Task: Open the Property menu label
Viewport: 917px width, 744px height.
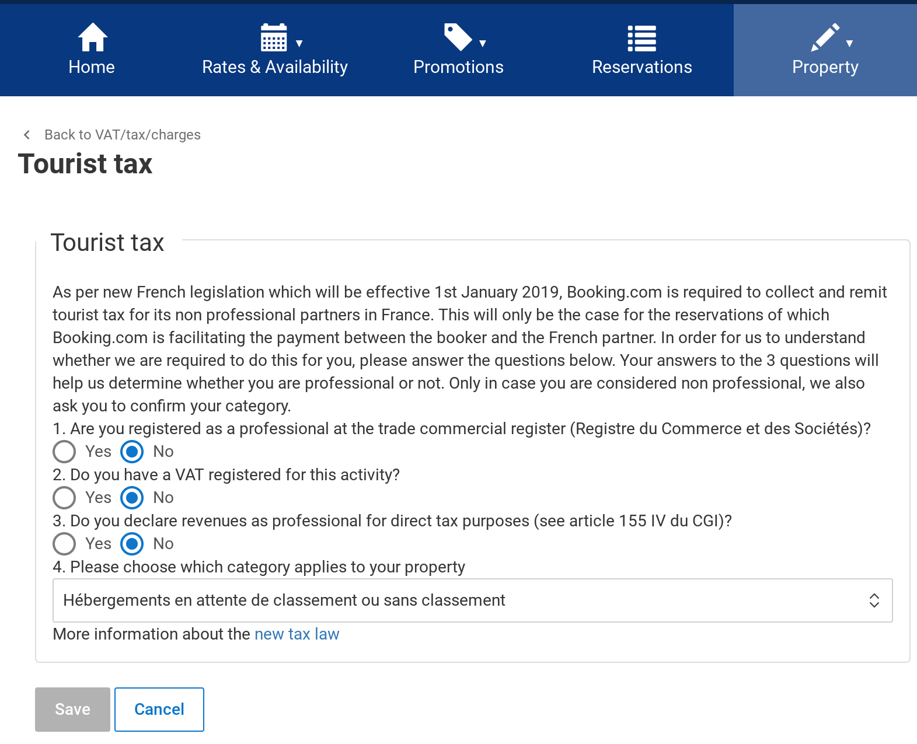Action: click(x=825, y=68)
